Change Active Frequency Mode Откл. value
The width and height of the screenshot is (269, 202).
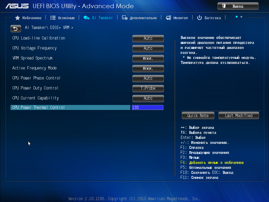(x=148, y=69)
